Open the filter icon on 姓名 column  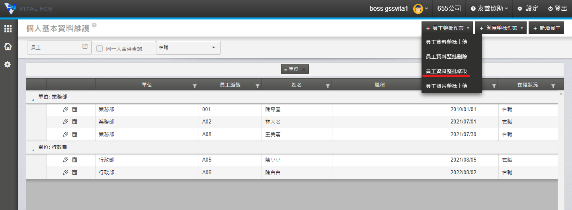coord(328,86)
